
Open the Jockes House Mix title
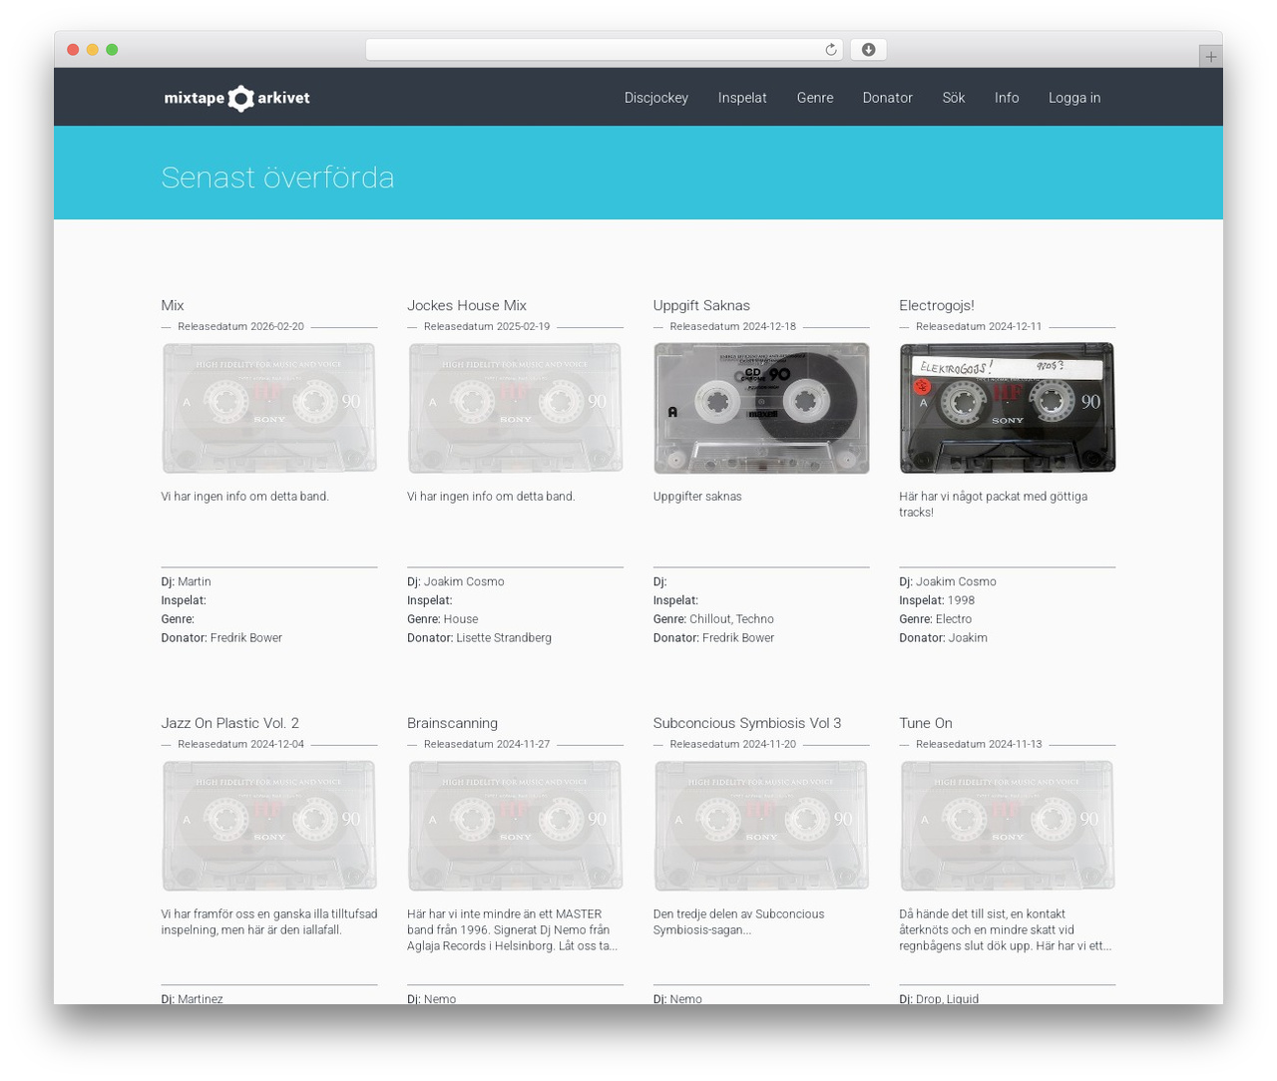click(x=467, y=305)
